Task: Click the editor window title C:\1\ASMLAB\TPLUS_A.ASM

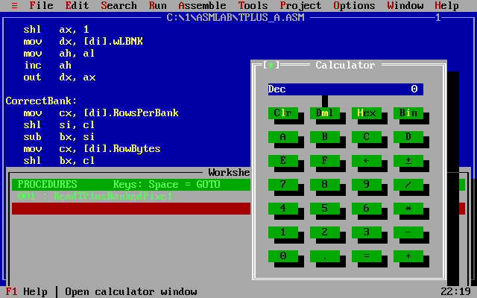Action: point(236,18)
